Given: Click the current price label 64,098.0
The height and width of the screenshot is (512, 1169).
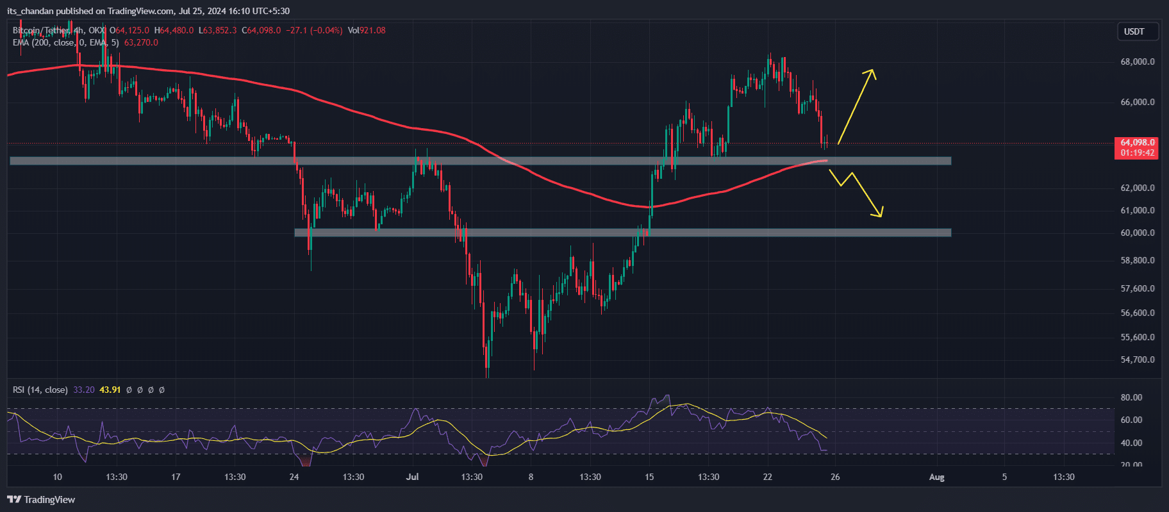Looking at the screenshot, I should (1138, 142).
